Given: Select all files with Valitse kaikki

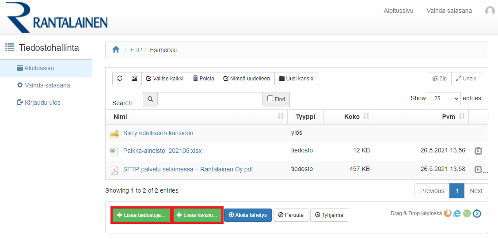Looking at the screenshot, I should pos(164,79).
